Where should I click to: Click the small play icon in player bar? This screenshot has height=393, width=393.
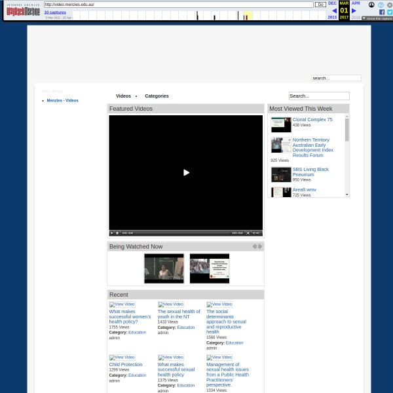pos(112,233)
